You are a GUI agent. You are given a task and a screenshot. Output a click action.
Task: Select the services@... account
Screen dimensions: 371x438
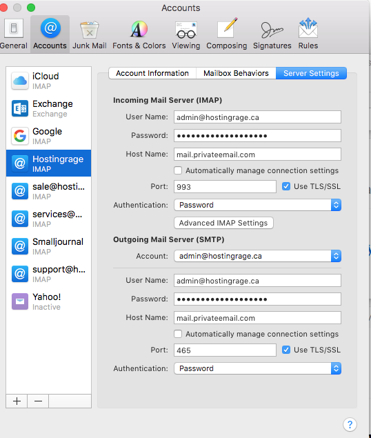tap(48, 219)
